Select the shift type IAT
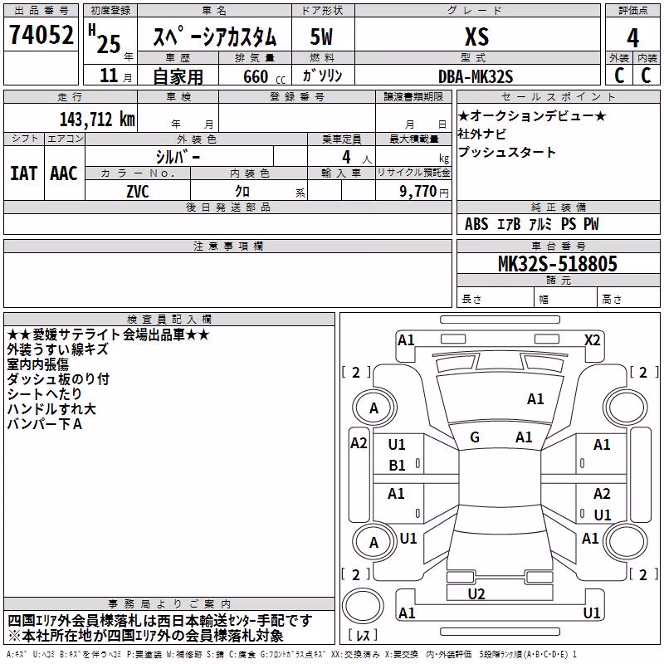Image resolution: width=664 pixels, height=664 pixels. pyautogui.click(x=24, y=173)
